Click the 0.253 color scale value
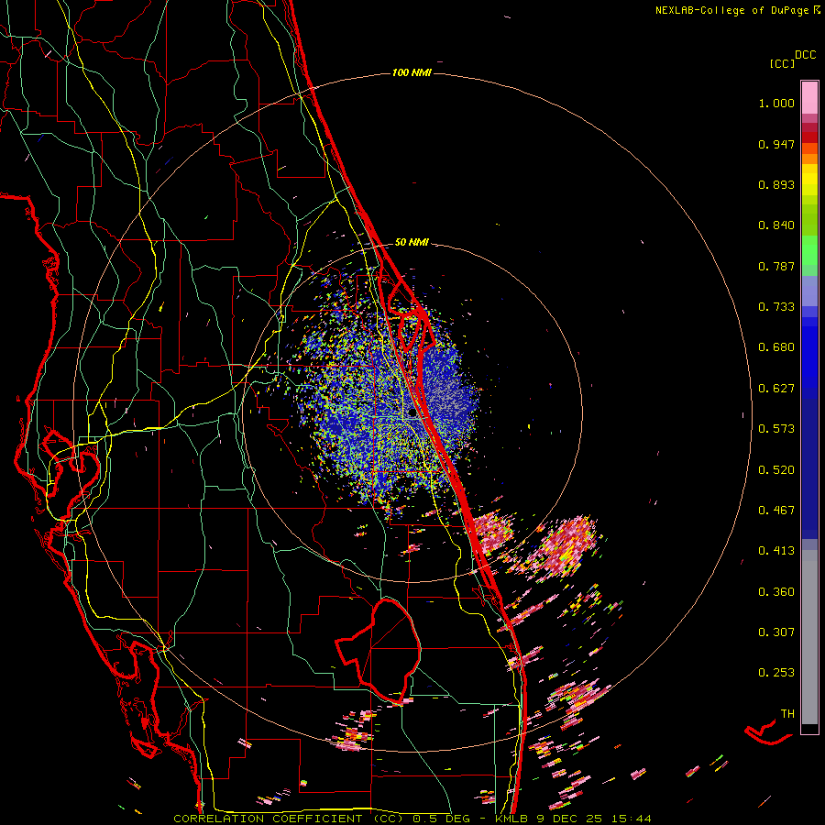 click(776, 673)
